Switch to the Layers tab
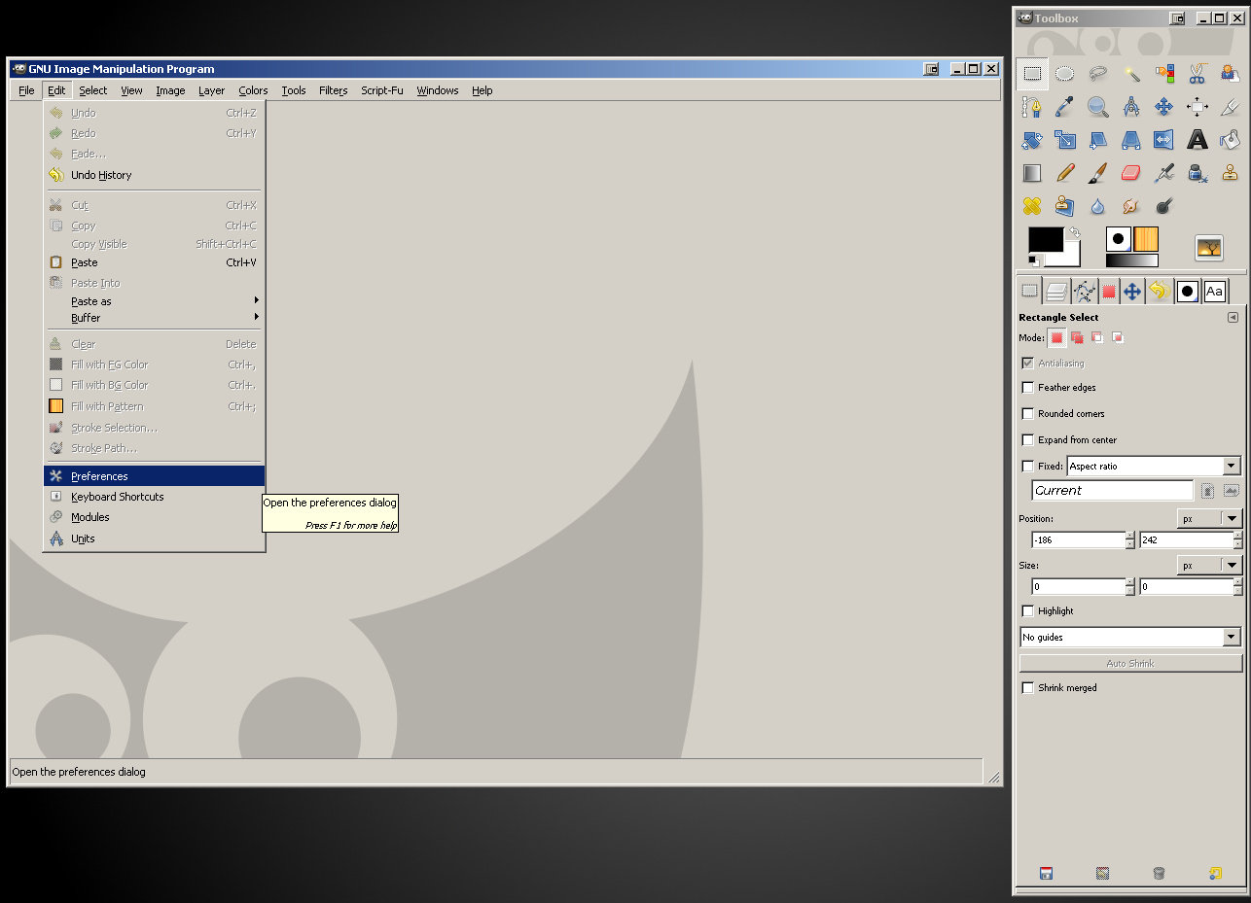This screenshot has width=1251, height=903. coord(1056,291)
